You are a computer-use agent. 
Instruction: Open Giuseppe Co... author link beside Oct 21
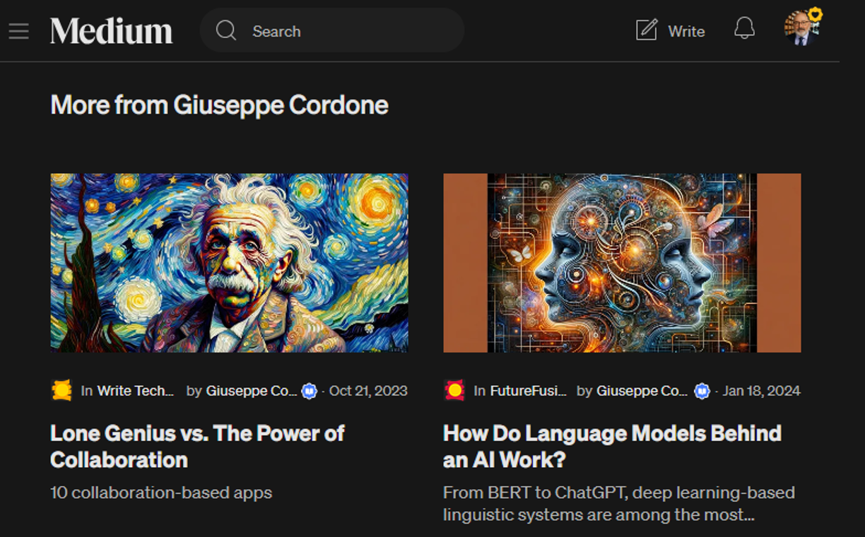point(252,391)
